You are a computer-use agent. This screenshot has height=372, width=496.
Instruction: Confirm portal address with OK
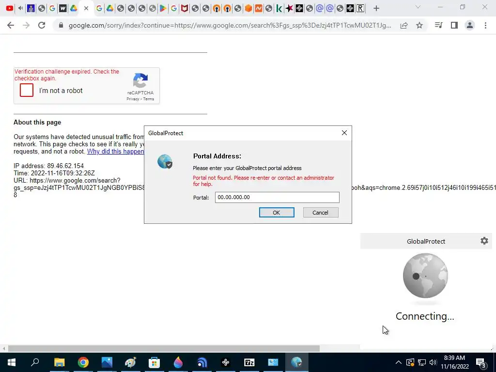277,213
